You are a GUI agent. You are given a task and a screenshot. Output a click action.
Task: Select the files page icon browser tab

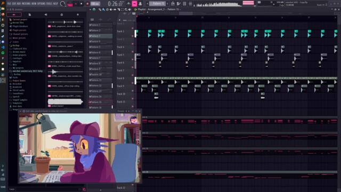(30, 14)
